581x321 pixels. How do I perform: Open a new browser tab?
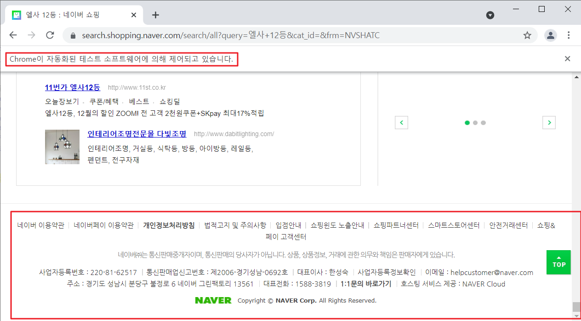155,15
